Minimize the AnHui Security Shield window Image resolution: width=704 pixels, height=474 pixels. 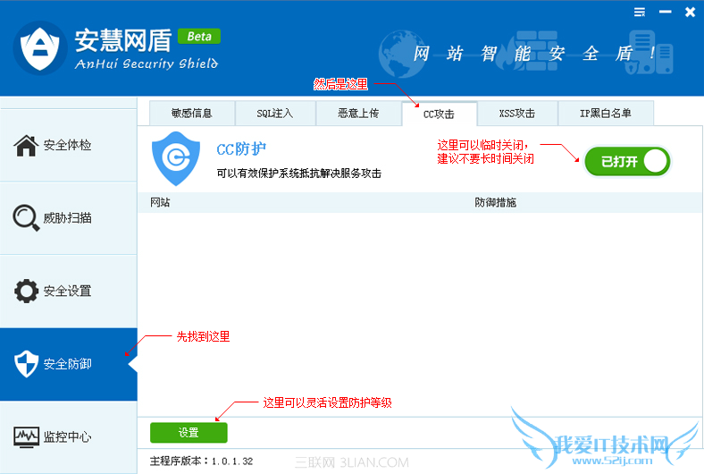click(665, 12)
